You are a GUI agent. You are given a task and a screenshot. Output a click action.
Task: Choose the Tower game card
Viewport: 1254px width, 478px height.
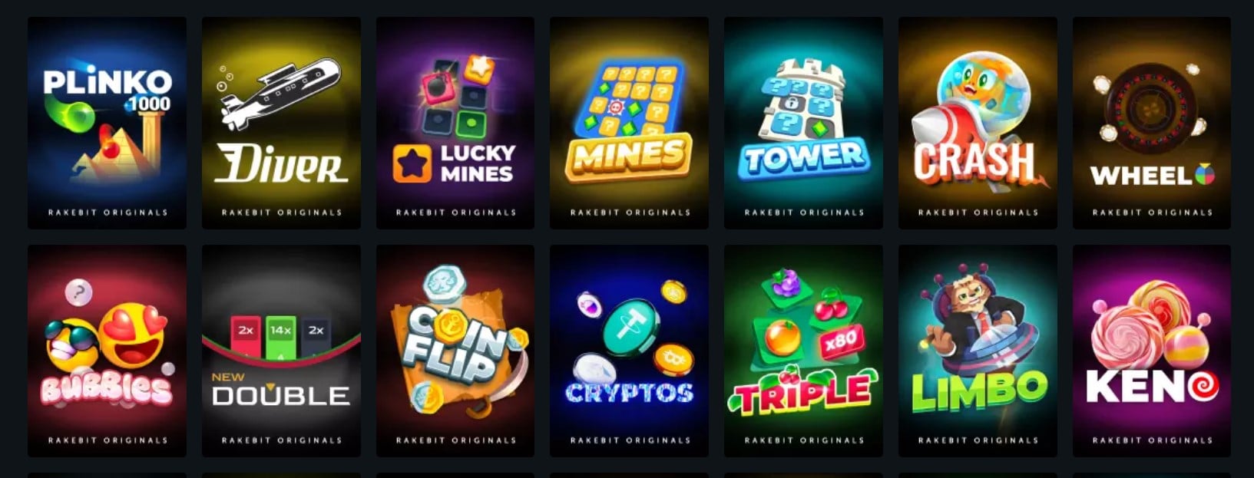tap(803, 123)
